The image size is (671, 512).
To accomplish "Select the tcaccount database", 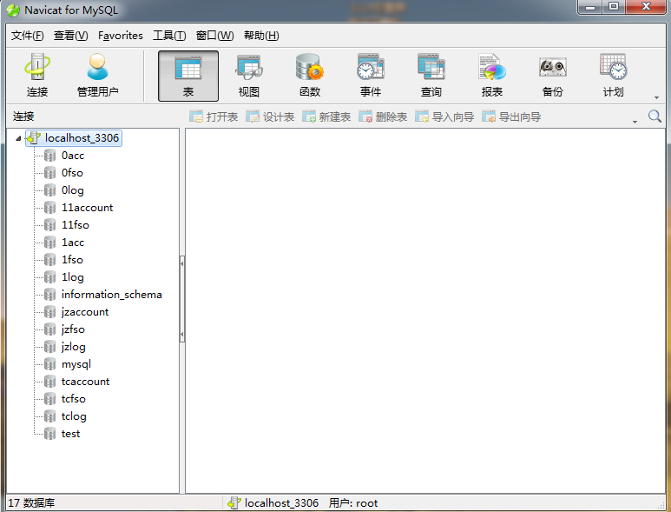I will click(86, 382).
